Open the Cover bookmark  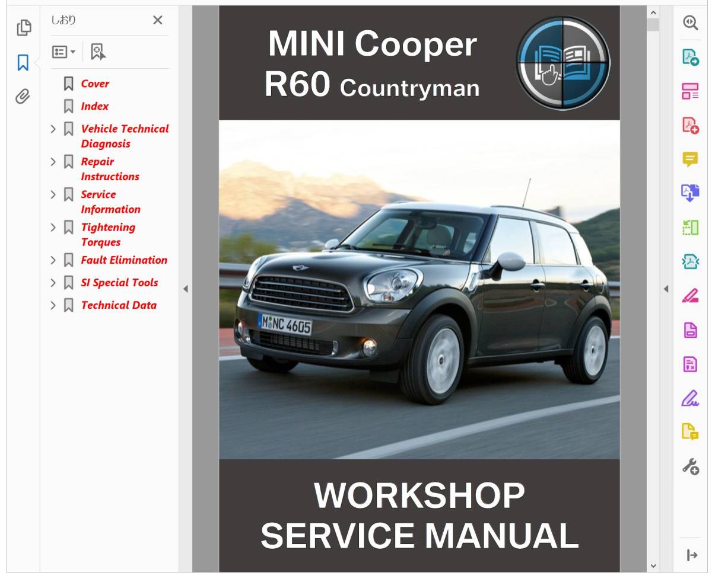point(95,84)
